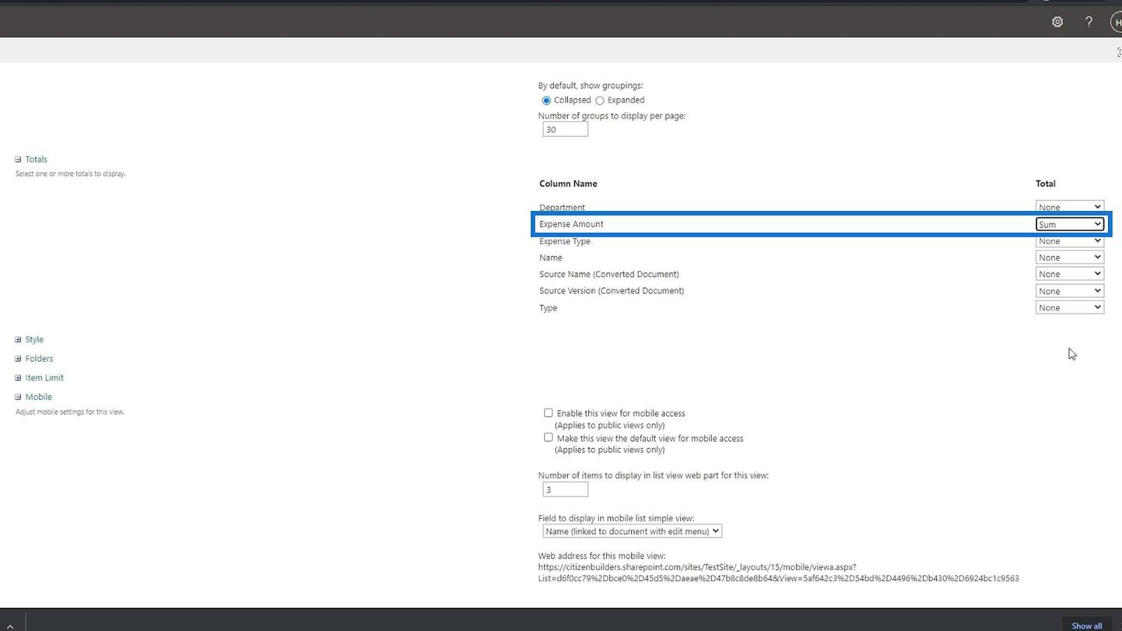The width and height of the screenshot is (1122, 631).
Task: Click the list view web part items field
Action: [565, 489]
